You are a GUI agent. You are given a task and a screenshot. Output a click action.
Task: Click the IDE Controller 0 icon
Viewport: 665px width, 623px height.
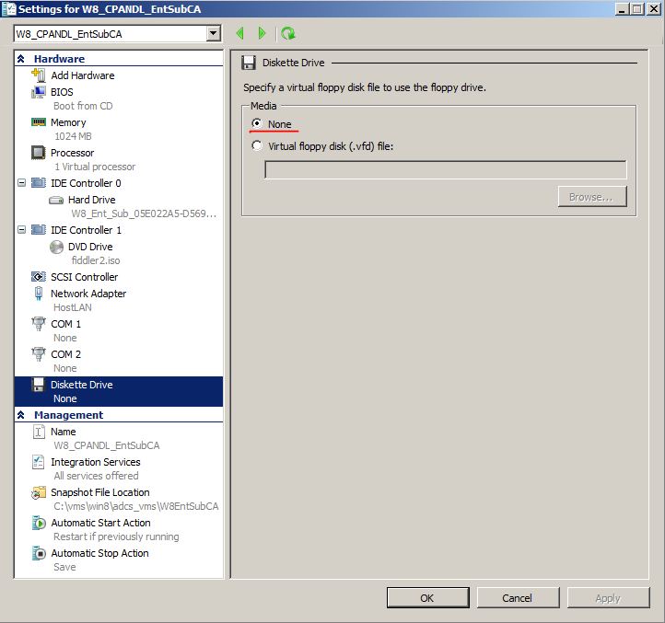38,183
